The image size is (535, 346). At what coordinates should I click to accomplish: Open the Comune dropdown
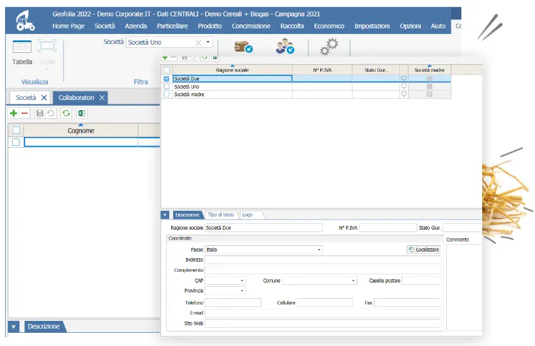[x=353, y=281]
